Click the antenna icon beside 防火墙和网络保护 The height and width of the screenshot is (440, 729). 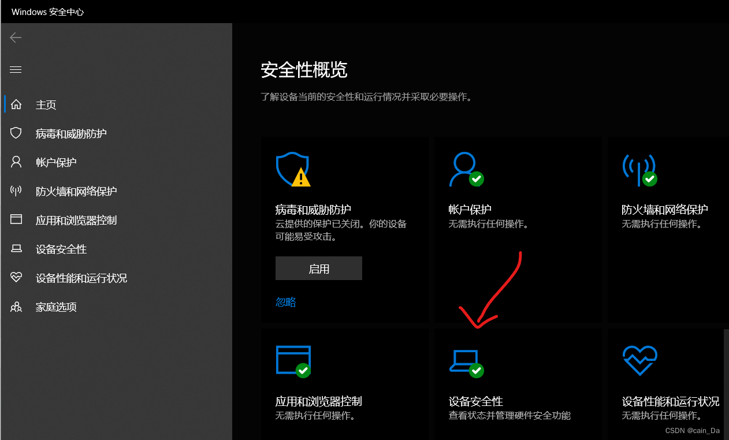tap(16, 191)
